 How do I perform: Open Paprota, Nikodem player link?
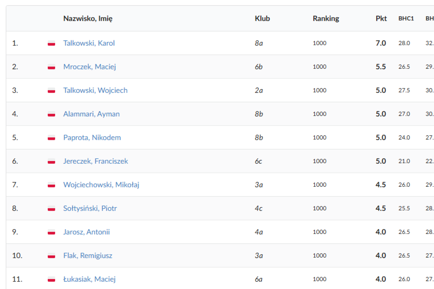pos(92,137)
